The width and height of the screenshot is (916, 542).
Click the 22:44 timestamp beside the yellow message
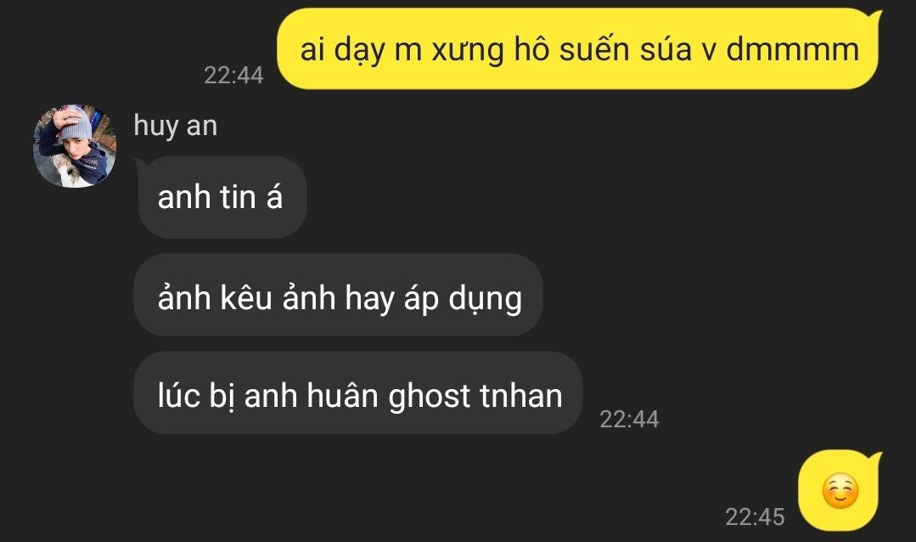click(x=233, y=76)
